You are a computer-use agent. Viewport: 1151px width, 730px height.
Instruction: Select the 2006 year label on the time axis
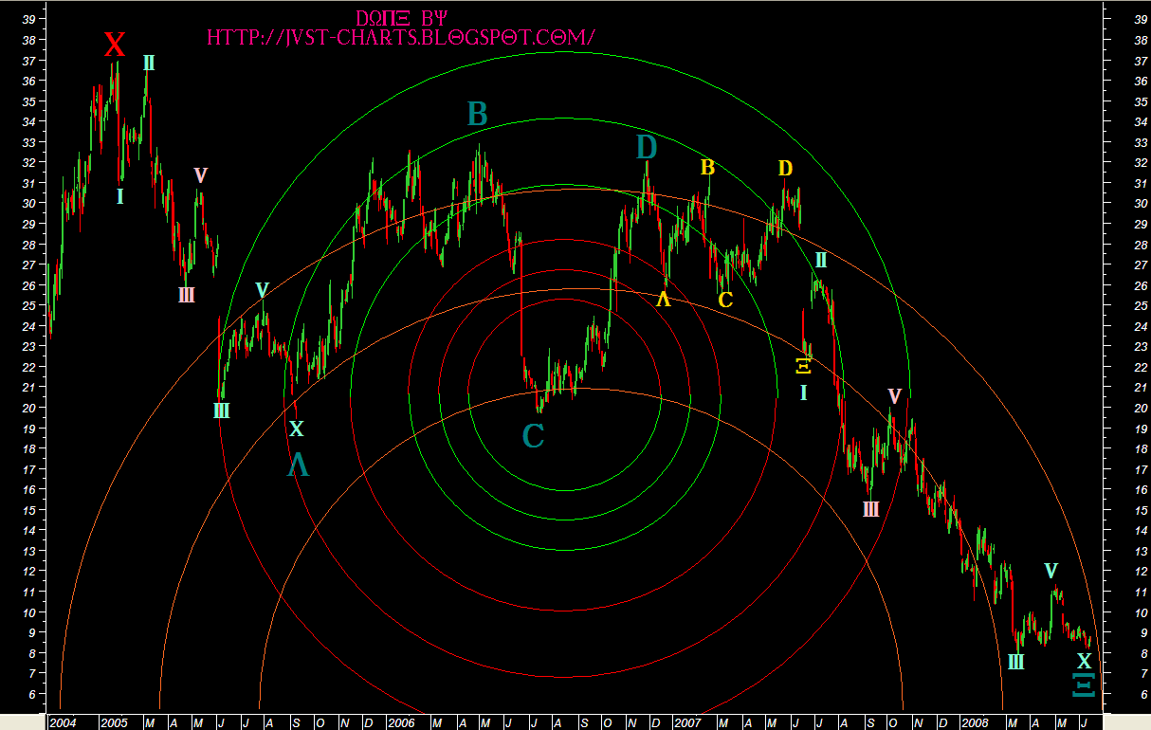pyautogui.click(x=401, y=722)
